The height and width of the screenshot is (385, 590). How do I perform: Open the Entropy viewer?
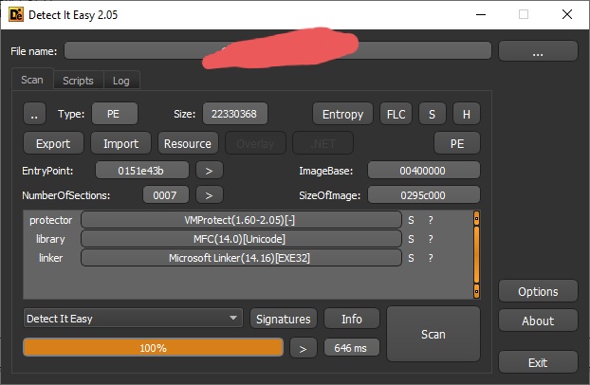pos(342,114)
